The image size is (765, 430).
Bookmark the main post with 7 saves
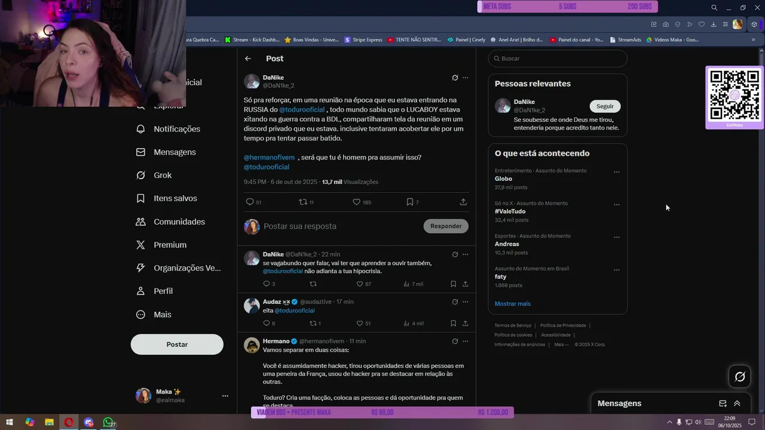(412, 202)
